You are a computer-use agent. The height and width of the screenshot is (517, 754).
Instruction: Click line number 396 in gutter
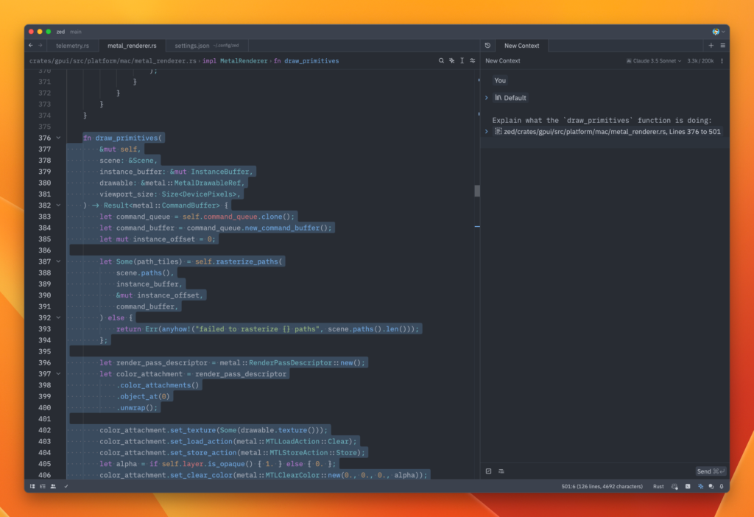[45, 362]
